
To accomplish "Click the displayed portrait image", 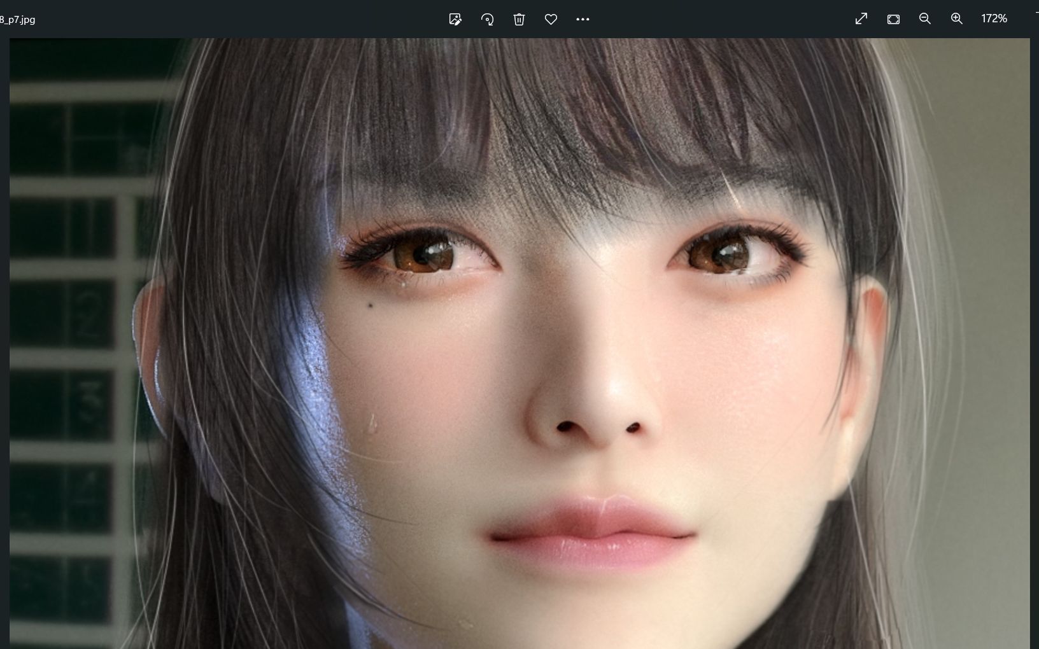I will point(519,344).
